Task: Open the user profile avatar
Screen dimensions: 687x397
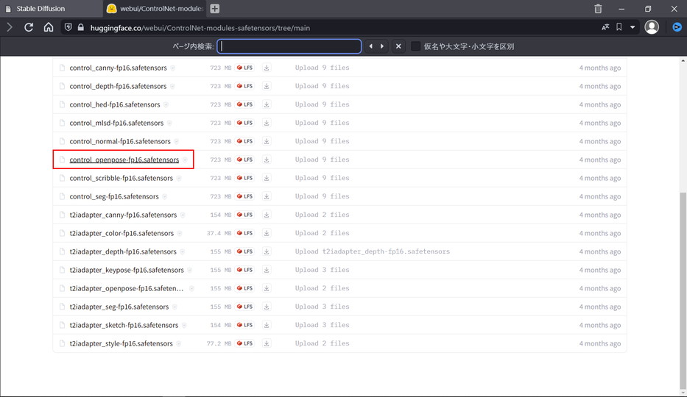Action: pyautogui.click(x=652, y=27)
